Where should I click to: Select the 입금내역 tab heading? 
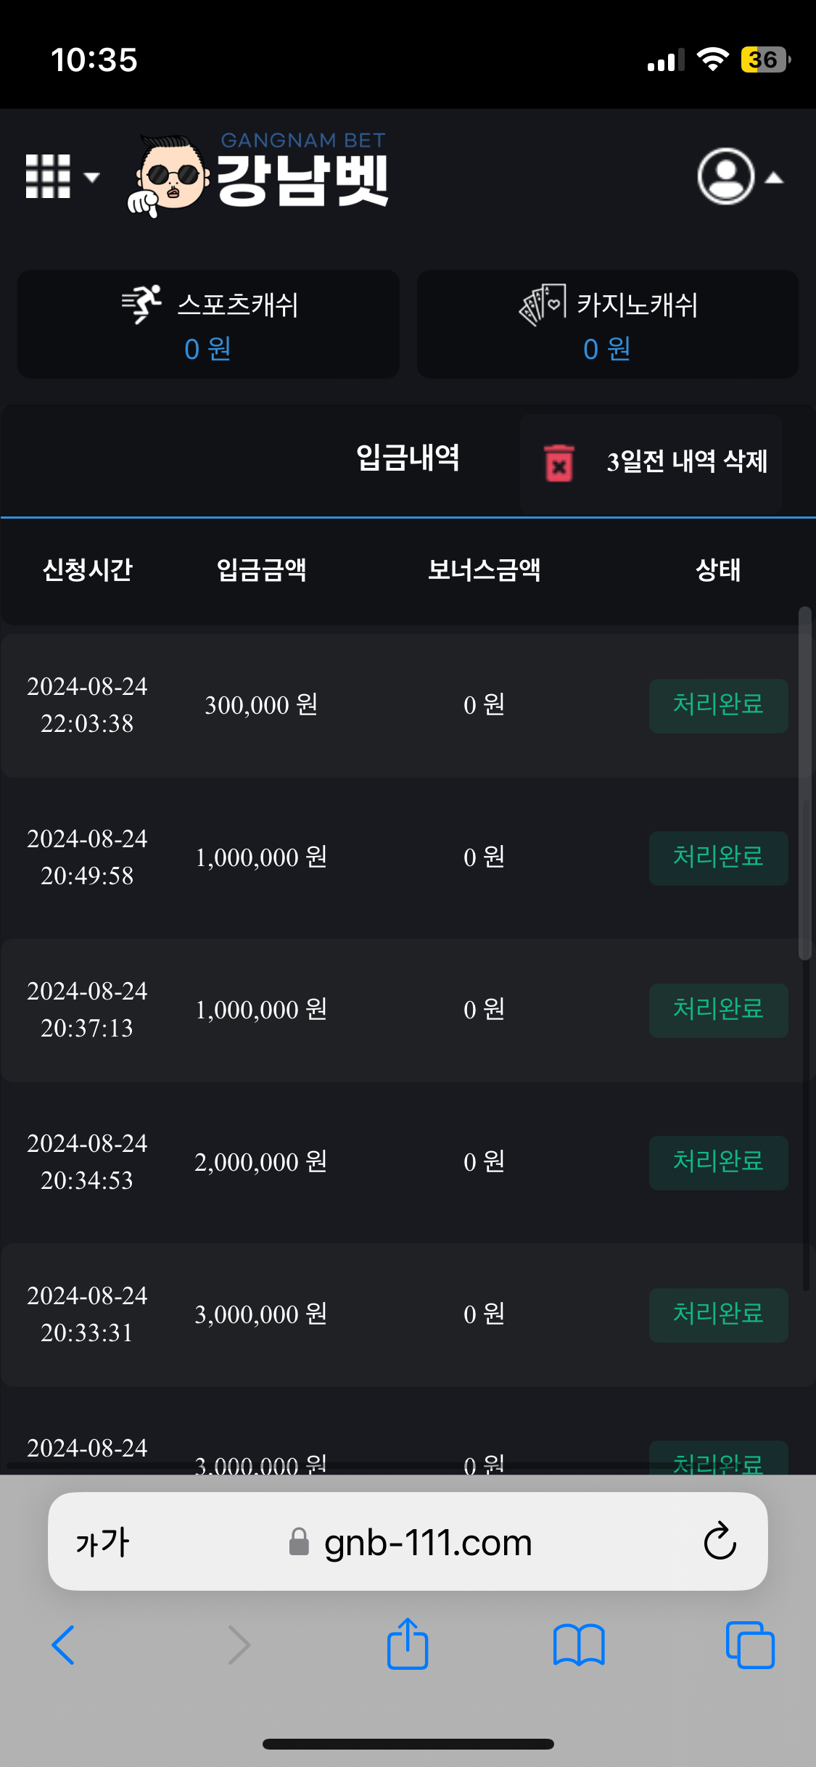(x=408, y=458)
